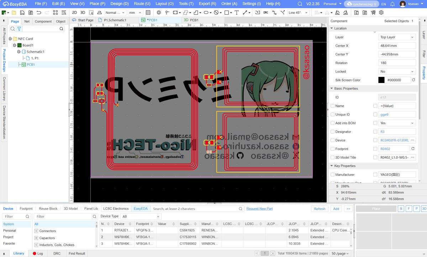Open settings gear icon in toolbar
This screenshot has width=427, height=257.
coord(381,12)
